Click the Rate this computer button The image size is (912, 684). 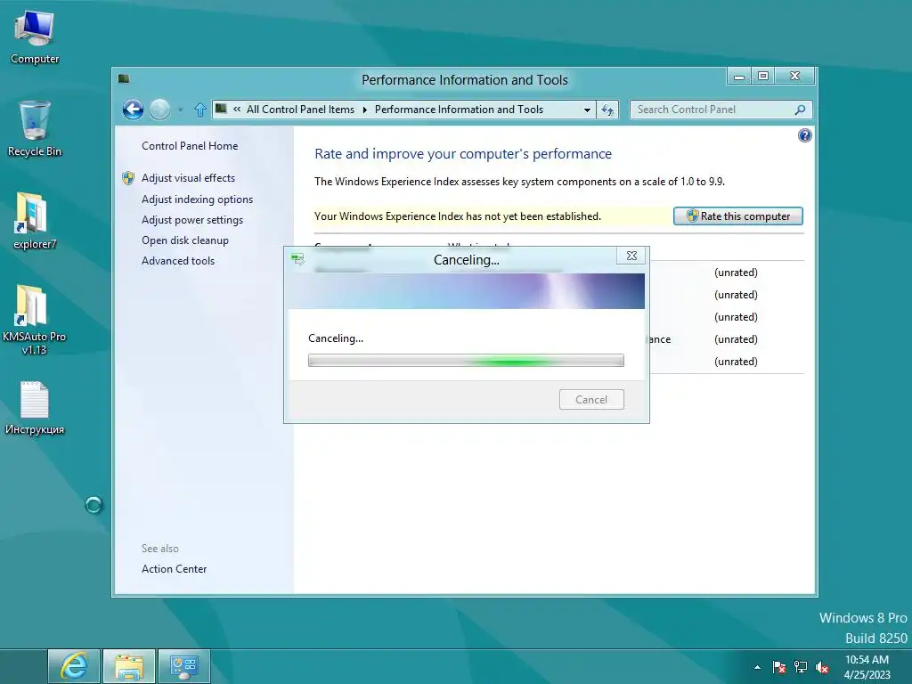[x=738, y=216]
